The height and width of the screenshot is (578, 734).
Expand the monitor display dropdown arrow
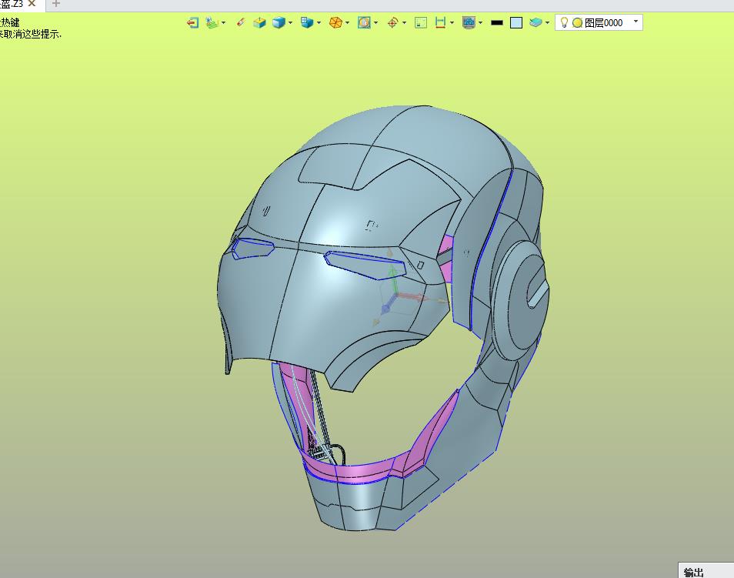pos(480,22)
